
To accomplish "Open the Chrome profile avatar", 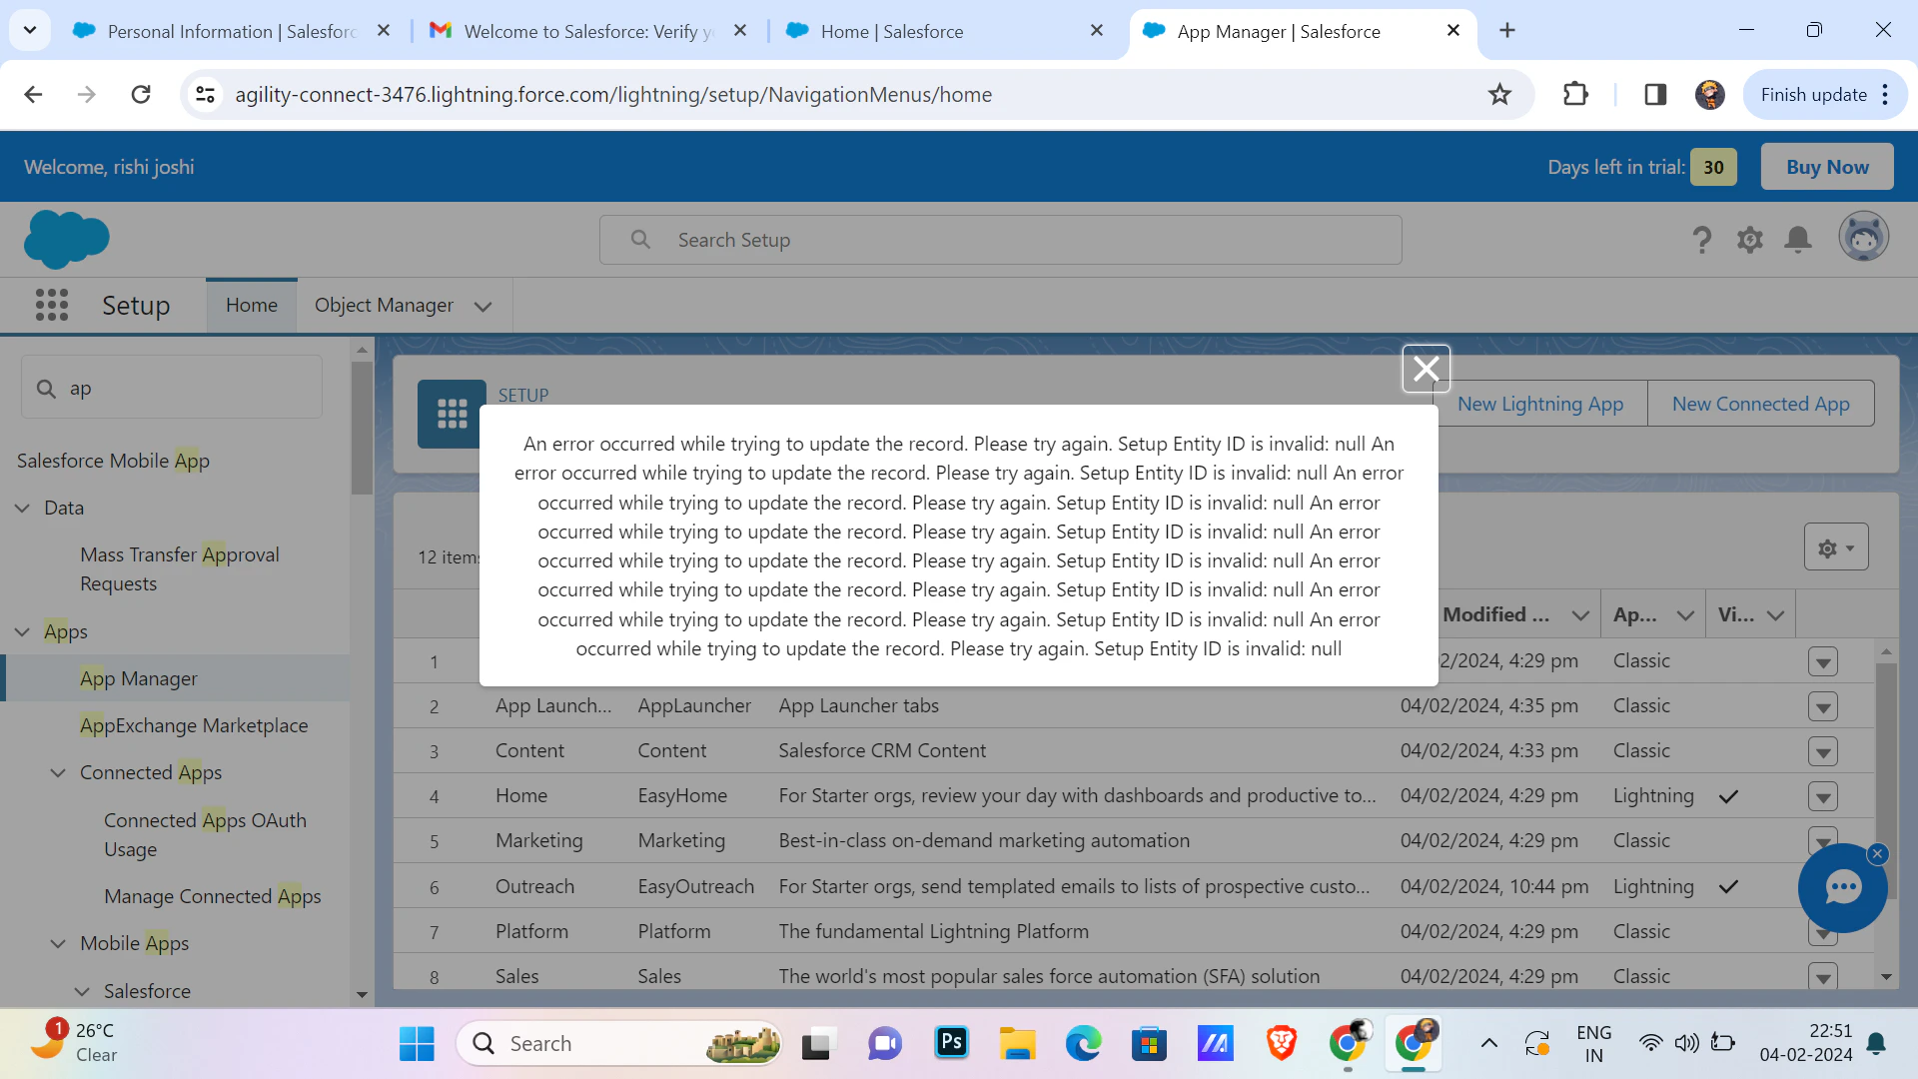I will click(x=1710, y=95).
